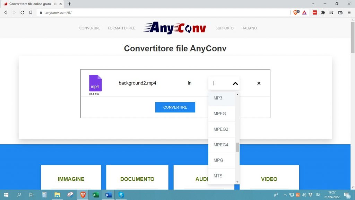Open the FORMATI DI FILE menu

click(121, 28)
